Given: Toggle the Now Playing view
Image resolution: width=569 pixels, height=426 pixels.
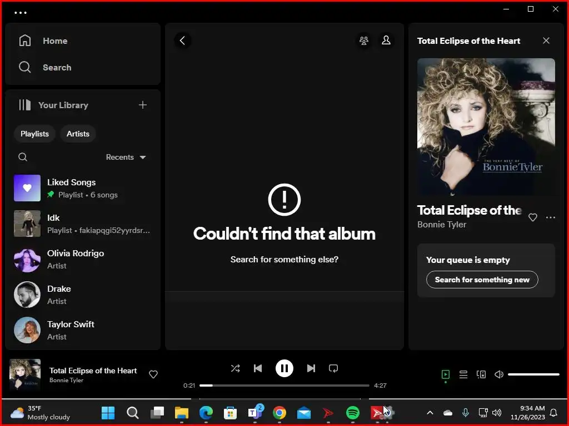Looking at the screenshot, I should tap(446, 374).
